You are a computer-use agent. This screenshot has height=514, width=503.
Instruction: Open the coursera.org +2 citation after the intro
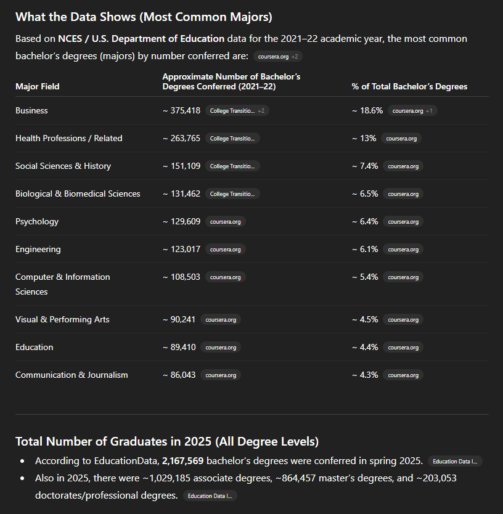[278, 56]
